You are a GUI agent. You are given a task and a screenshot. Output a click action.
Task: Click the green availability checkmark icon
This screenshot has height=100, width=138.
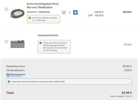(x=30, y=18)
